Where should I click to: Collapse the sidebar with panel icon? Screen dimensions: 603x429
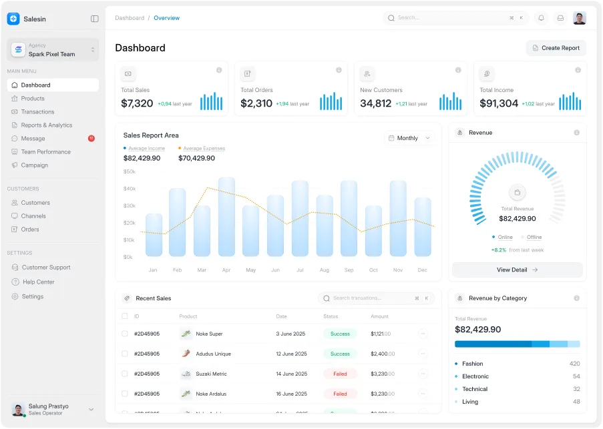(95, 19)
